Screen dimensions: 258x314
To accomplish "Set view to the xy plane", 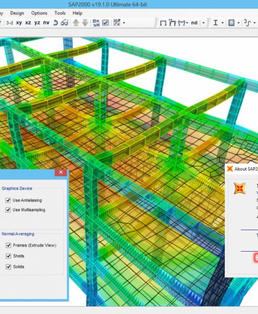I will click(19, 23).
